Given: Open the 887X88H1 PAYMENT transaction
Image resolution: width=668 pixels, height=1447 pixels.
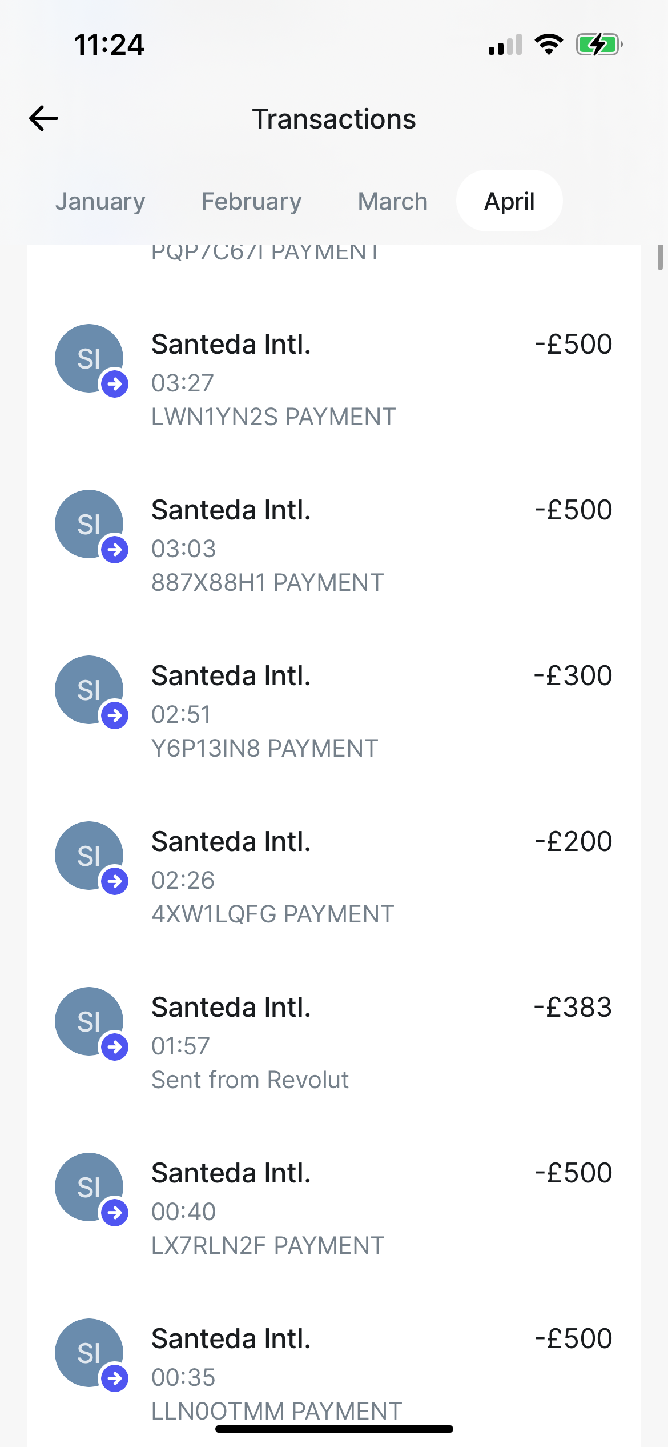Looking at the screenshot, I should click(x=268, y=583).
